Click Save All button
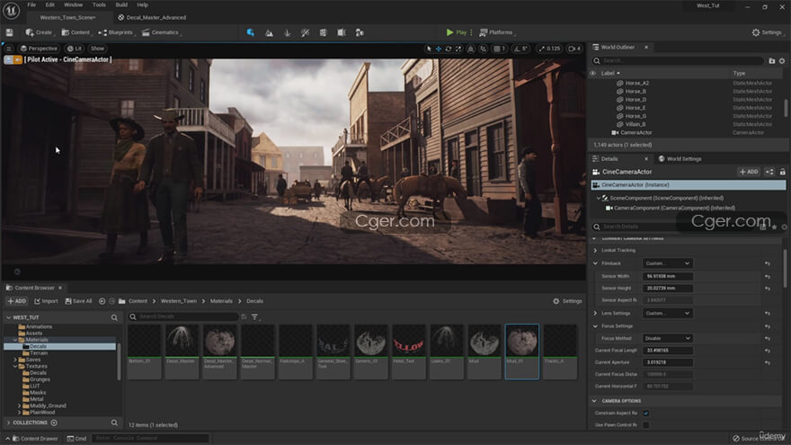Screen dimensions: 791x445 79,301
